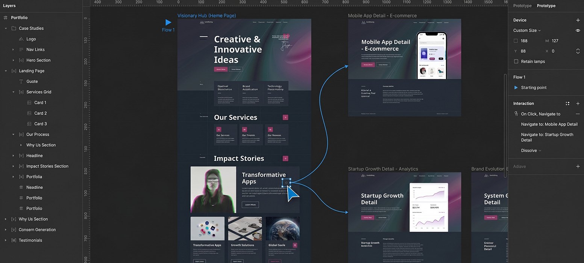Click Navigate to: Startup Growth Detail
Viewport: 584px width, 263px height.
pyautogui.click(x=547, y=137)
